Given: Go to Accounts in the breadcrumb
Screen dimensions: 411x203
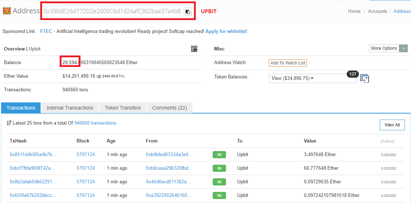Looking at the screenshot, I should point(378,11).
